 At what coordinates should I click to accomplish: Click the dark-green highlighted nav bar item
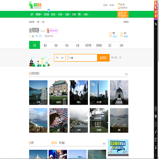click(74, 15)
